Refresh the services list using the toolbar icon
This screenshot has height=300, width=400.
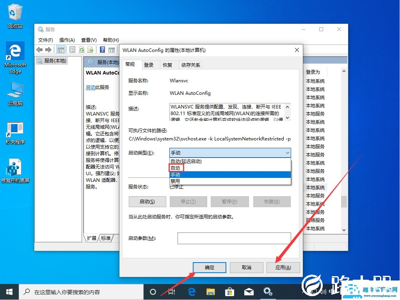click(81, 50)
